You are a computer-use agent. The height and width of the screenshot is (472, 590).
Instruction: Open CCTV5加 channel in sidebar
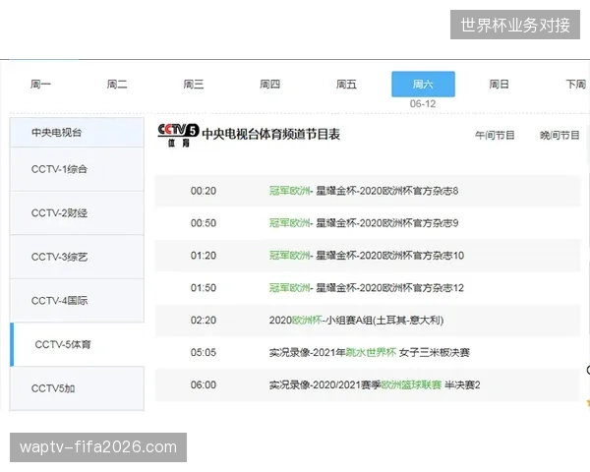click(x=77, y=388)
